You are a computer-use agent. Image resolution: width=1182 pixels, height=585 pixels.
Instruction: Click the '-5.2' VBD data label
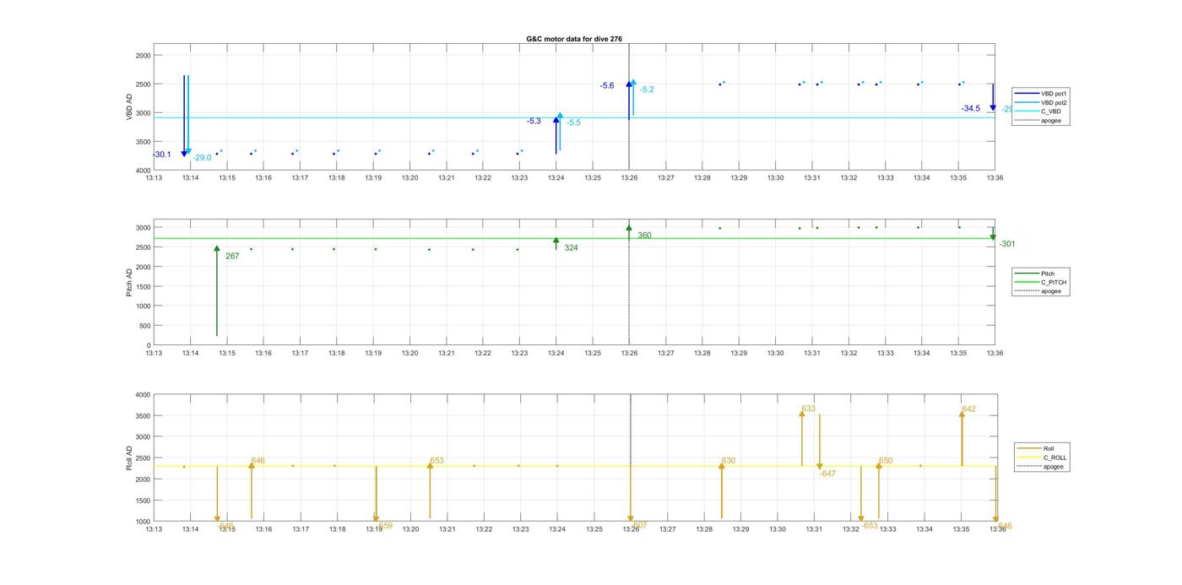647,89
